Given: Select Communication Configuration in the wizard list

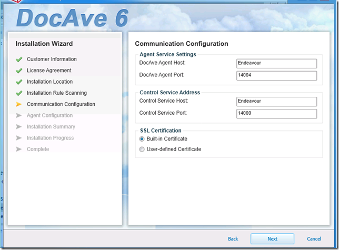Looking at the screenshot, I should pyautogui.click(x=61, y=104).
